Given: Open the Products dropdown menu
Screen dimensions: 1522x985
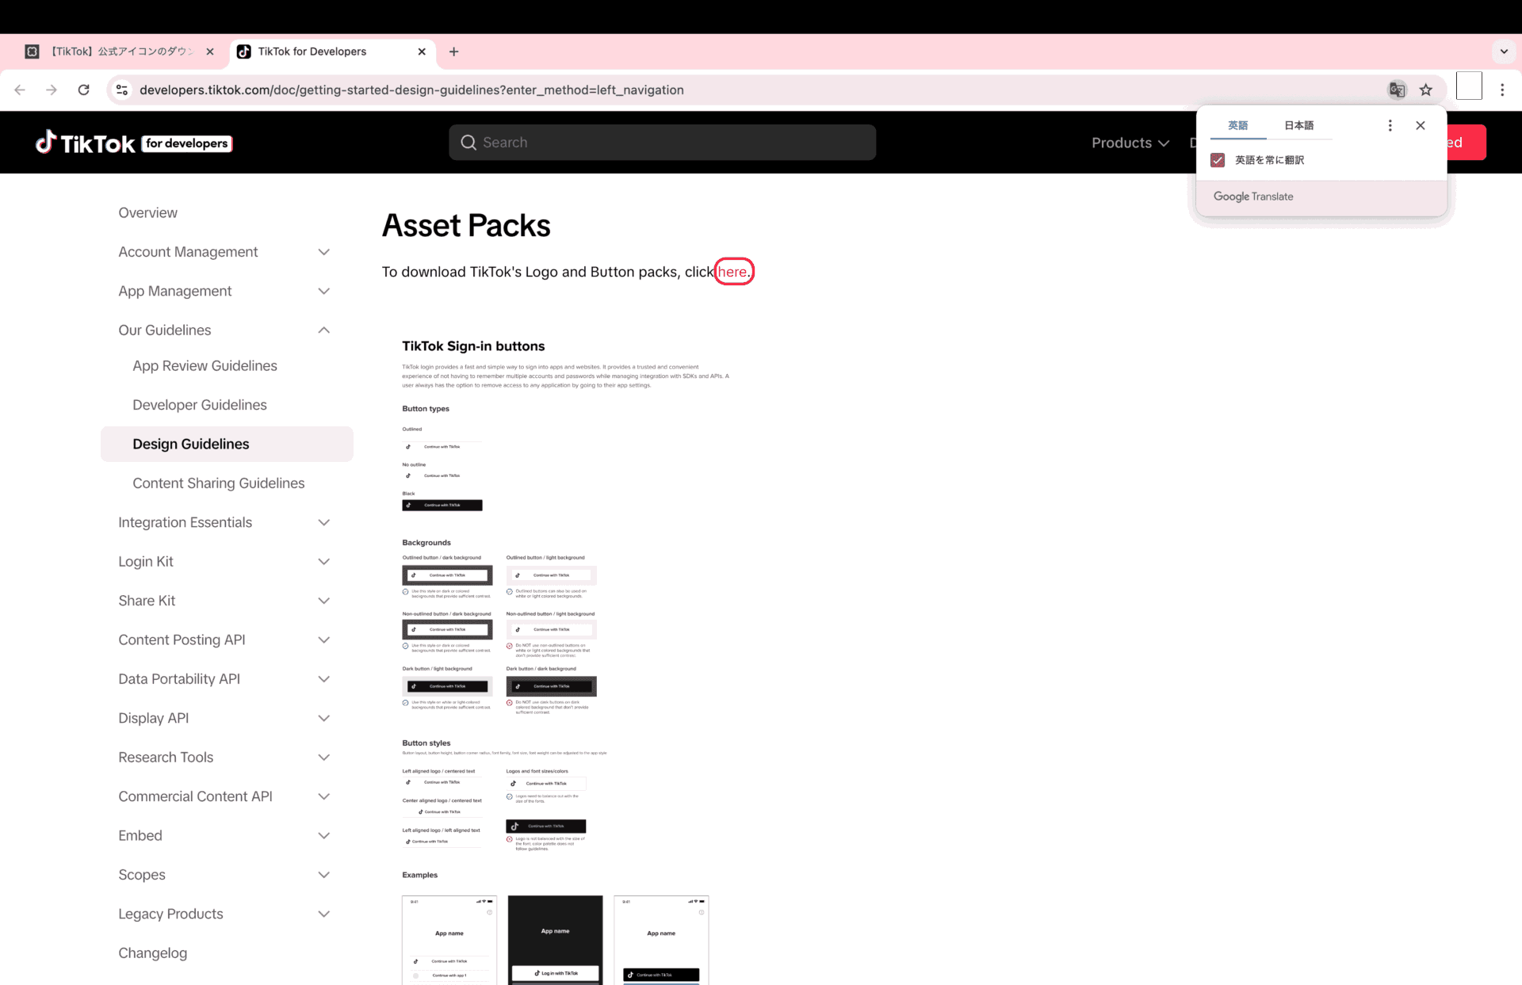Looking at the screenshot, I should tap(1130, 143).
